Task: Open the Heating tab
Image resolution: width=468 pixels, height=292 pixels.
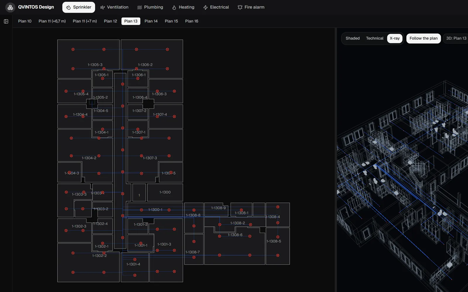Action: click(183, 7)
